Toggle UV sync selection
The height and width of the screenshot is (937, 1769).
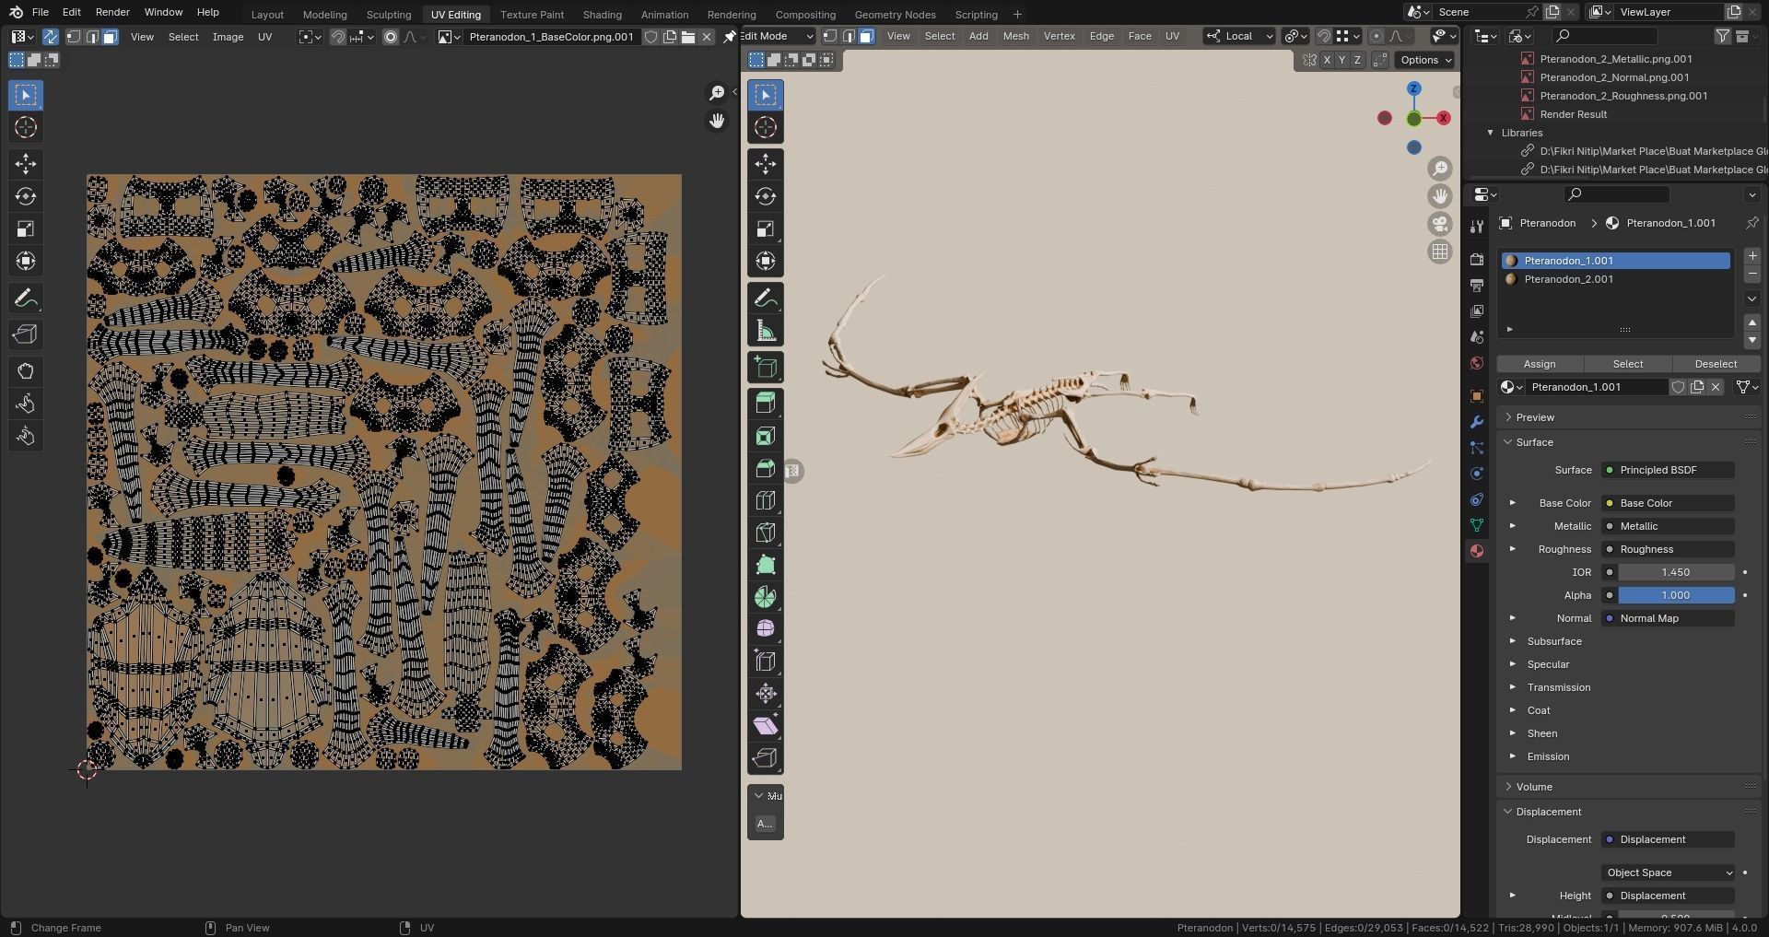point(51,37)
